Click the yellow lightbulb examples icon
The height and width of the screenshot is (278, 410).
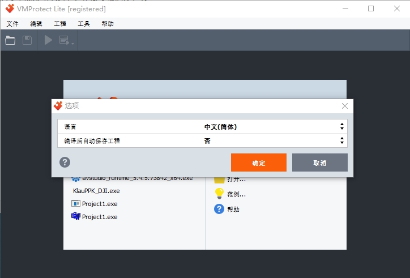[219, 194]
